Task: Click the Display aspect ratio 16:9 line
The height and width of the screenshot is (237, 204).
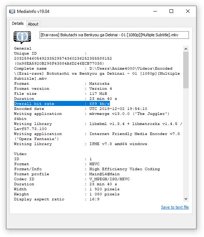Action: click(x=57, y=199)
